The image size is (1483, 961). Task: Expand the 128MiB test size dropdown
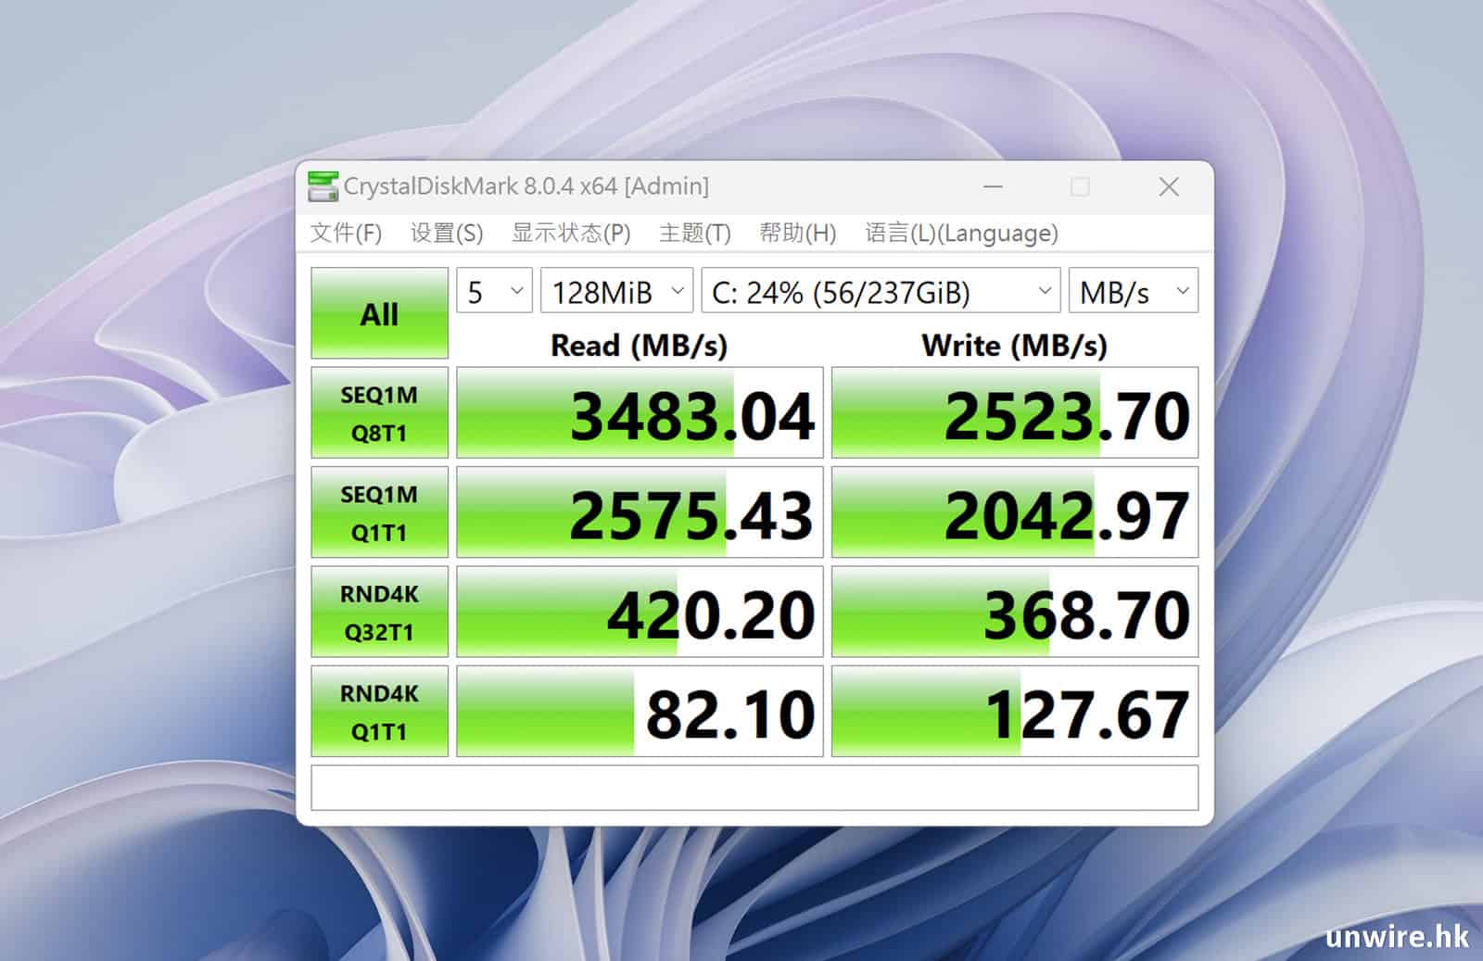click(616, 292)
